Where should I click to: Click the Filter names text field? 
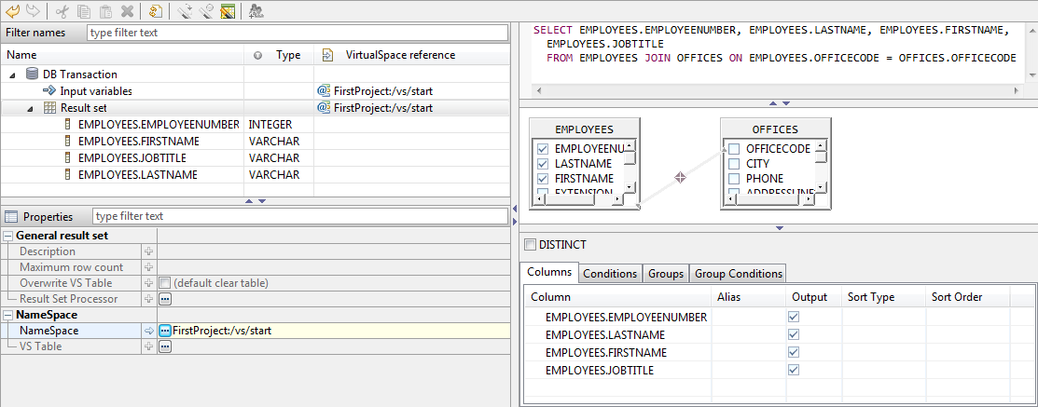point(296,33)
